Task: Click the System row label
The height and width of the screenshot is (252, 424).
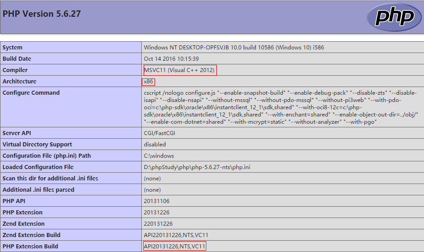Action: pyautogui.click(x=12, y=48)
